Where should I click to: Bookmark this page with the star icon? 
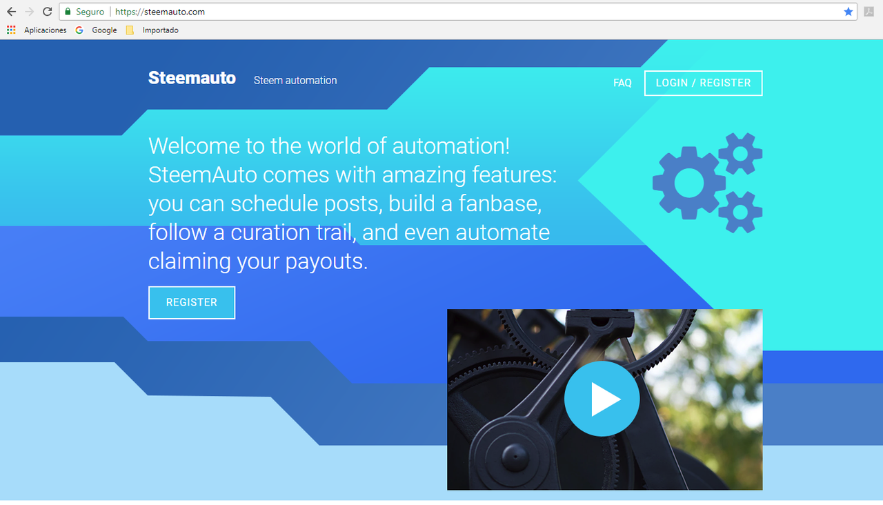[848, 12]
